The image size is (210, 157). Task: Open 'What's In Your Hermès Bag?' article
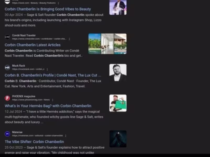click(x=48, y=106)
